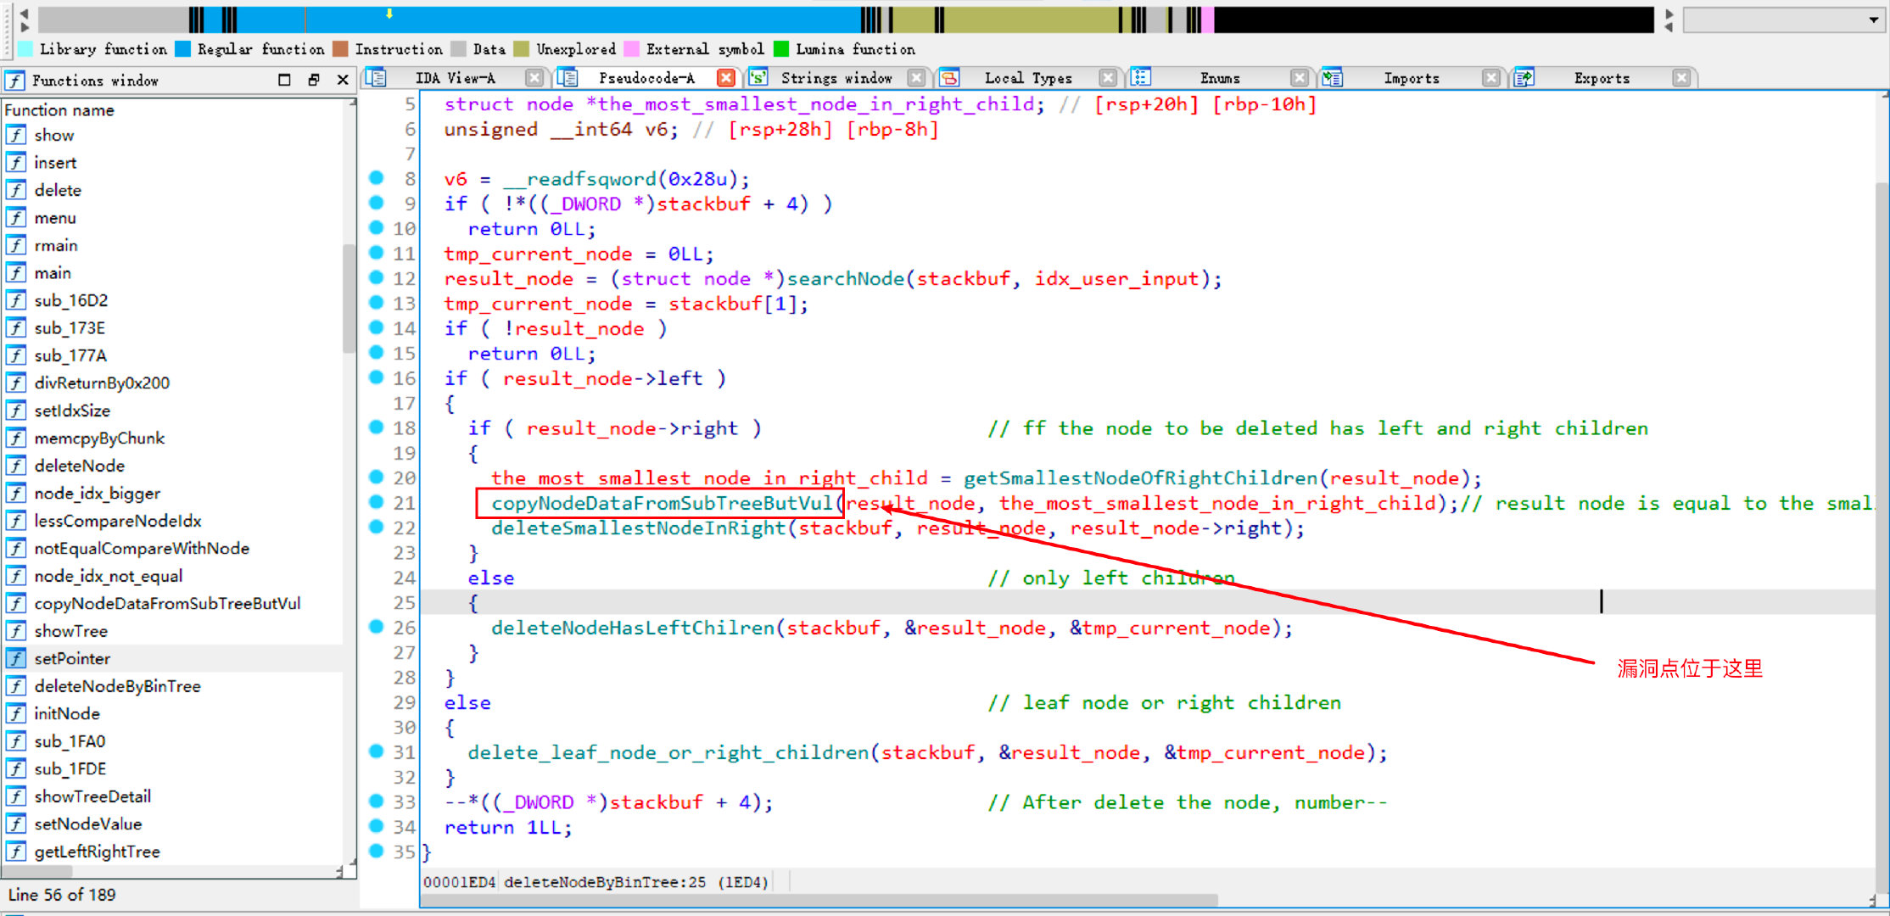Float the Functions window panel
The image size is (1890, 916).
tap(314, 80)
